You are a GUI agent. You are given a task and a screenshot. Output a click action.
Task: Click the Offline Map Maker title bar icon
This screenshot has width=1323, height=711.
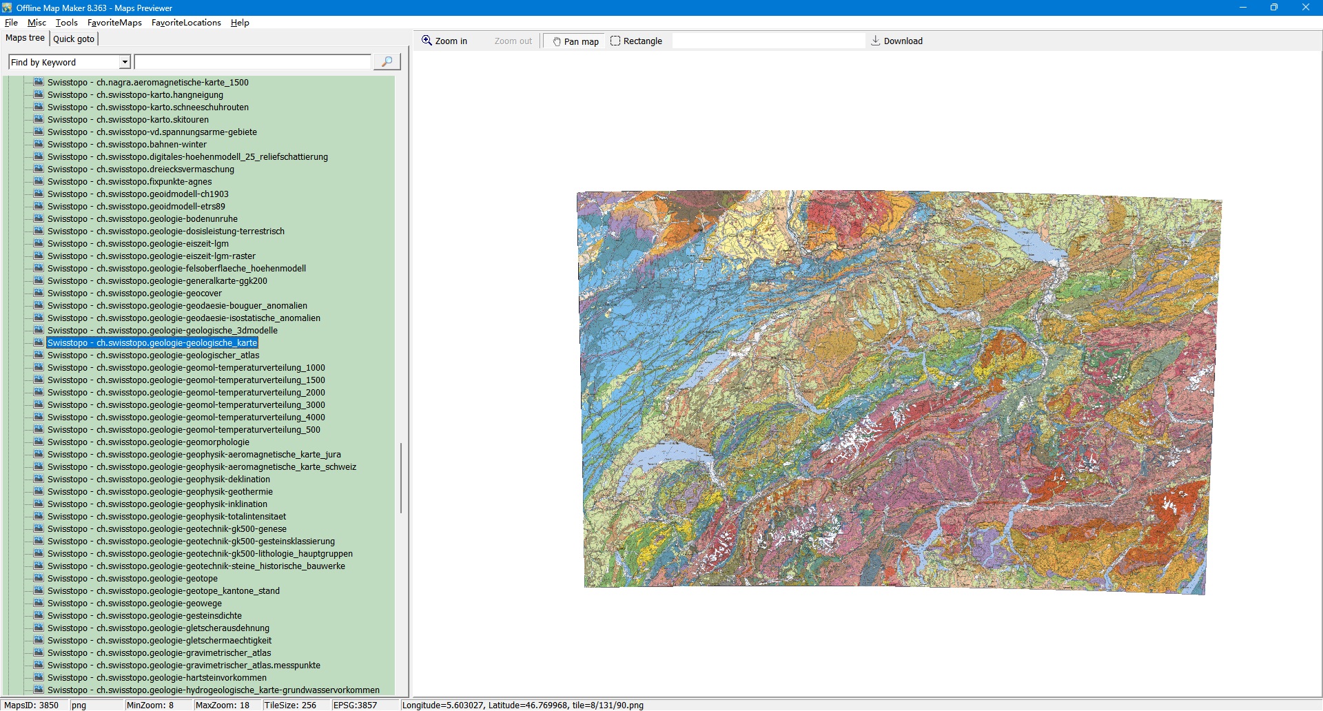tap(7, 8)
